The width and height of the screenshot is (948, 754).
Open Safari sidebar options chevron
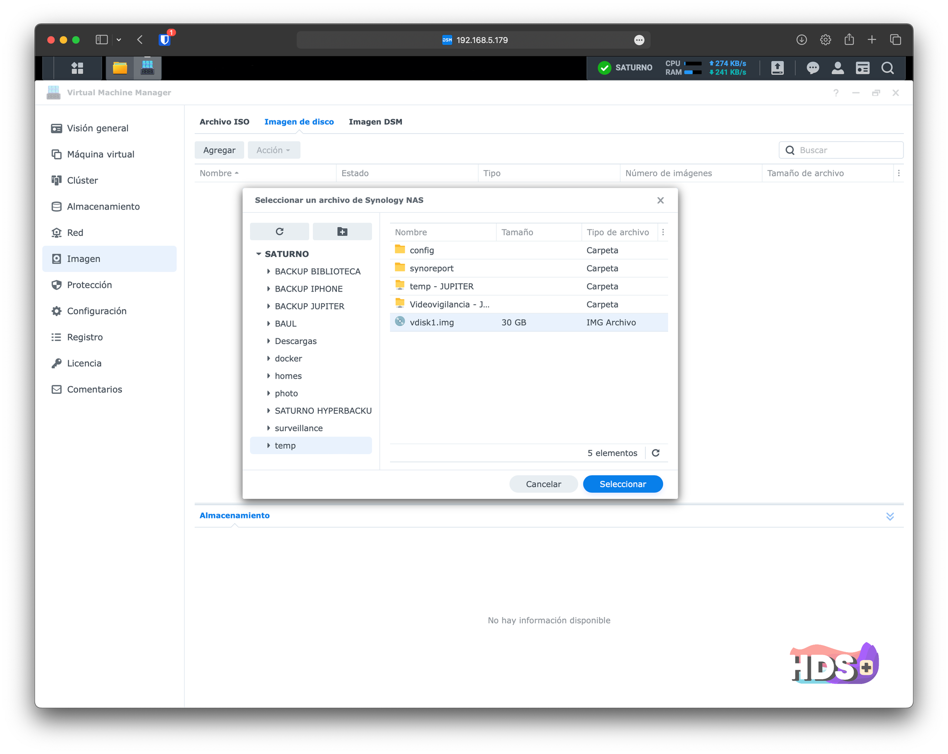click(x=119, y=40)
